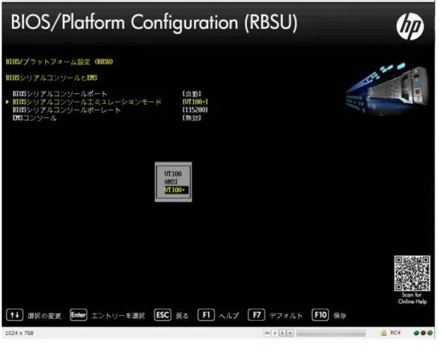Click BIOSシリアルコンソールエミュレーションモード row
Viewport: 439px width, 352px height.
(87, 101)
